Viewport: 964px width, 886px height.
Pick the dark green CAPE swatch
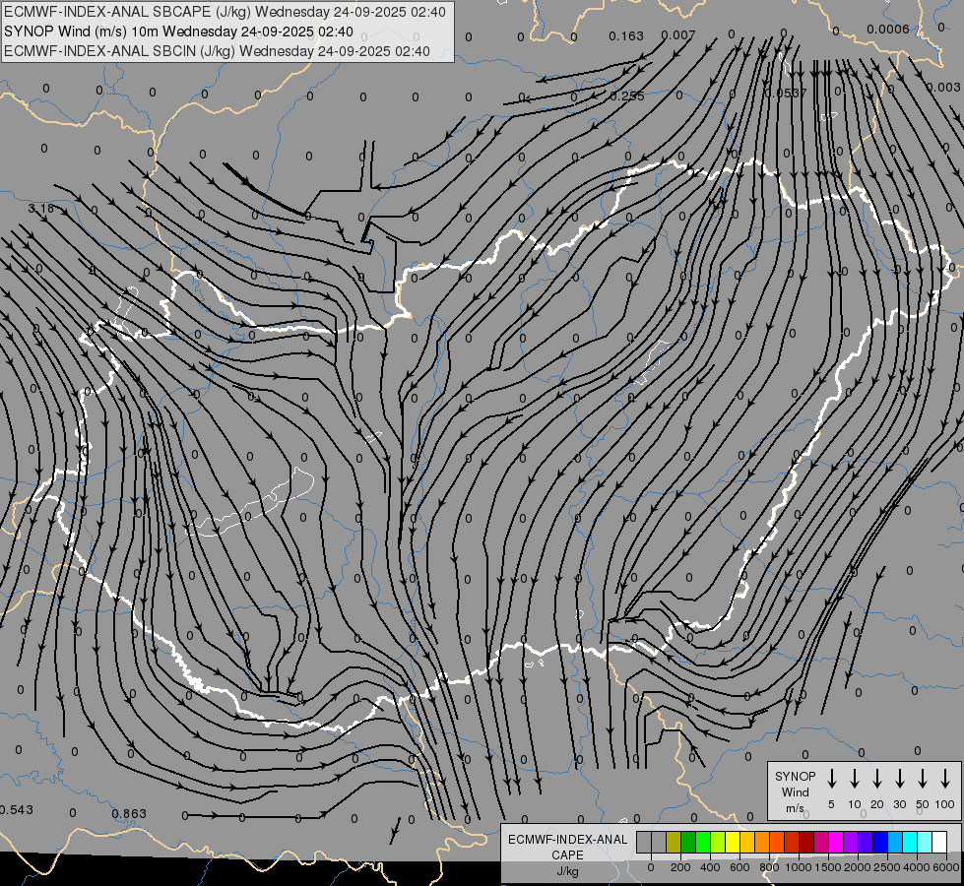688,842
